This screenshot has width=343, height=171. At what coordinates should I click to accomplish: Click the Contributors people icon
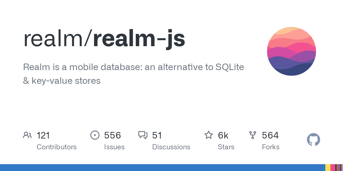click(x=27, y=135)
